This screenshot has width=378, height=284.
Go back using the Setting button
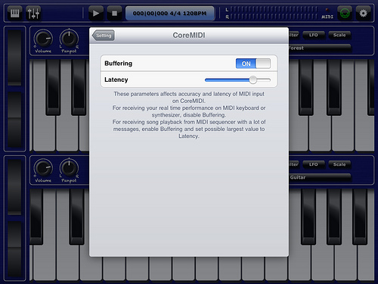(104, 36)
